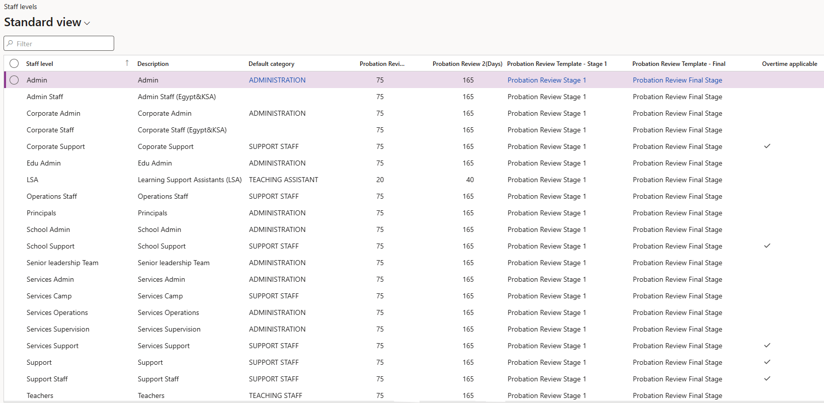
Task: Toggle Overtime applicable checkmark for Services Support
Action: pos(767,346)
